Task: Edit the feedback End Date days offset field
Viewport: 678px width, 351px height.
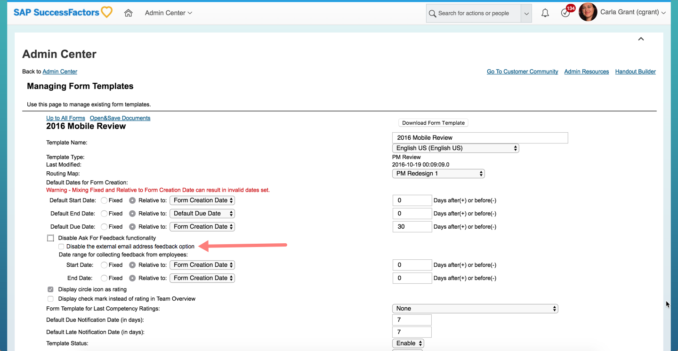Action: coord(412,278)
